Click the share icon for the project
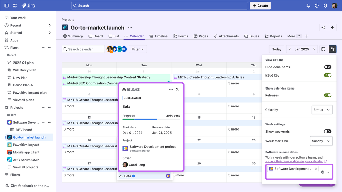 [x=323, y=28]
